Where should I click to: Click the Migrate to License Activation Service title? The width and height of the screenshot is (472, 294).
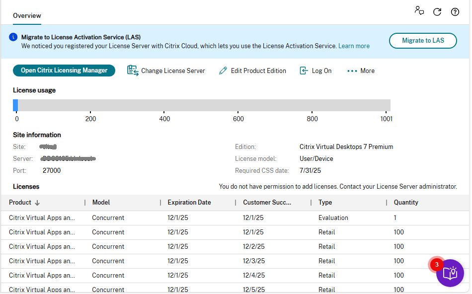[x=80, y=37]
